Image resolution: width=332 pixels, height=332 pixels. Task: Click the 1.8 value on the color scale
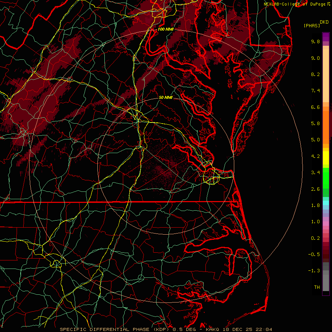315,205
